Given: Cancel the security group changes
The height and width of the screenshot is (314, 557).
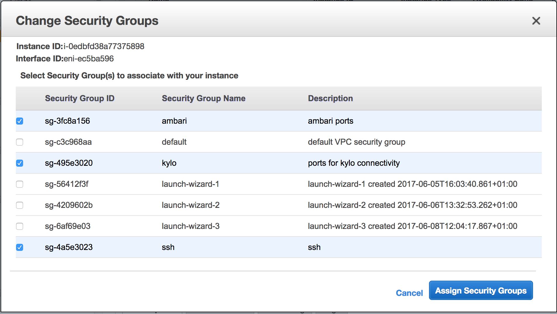Looking at the screenshot, I should click(x=409, y=293).
